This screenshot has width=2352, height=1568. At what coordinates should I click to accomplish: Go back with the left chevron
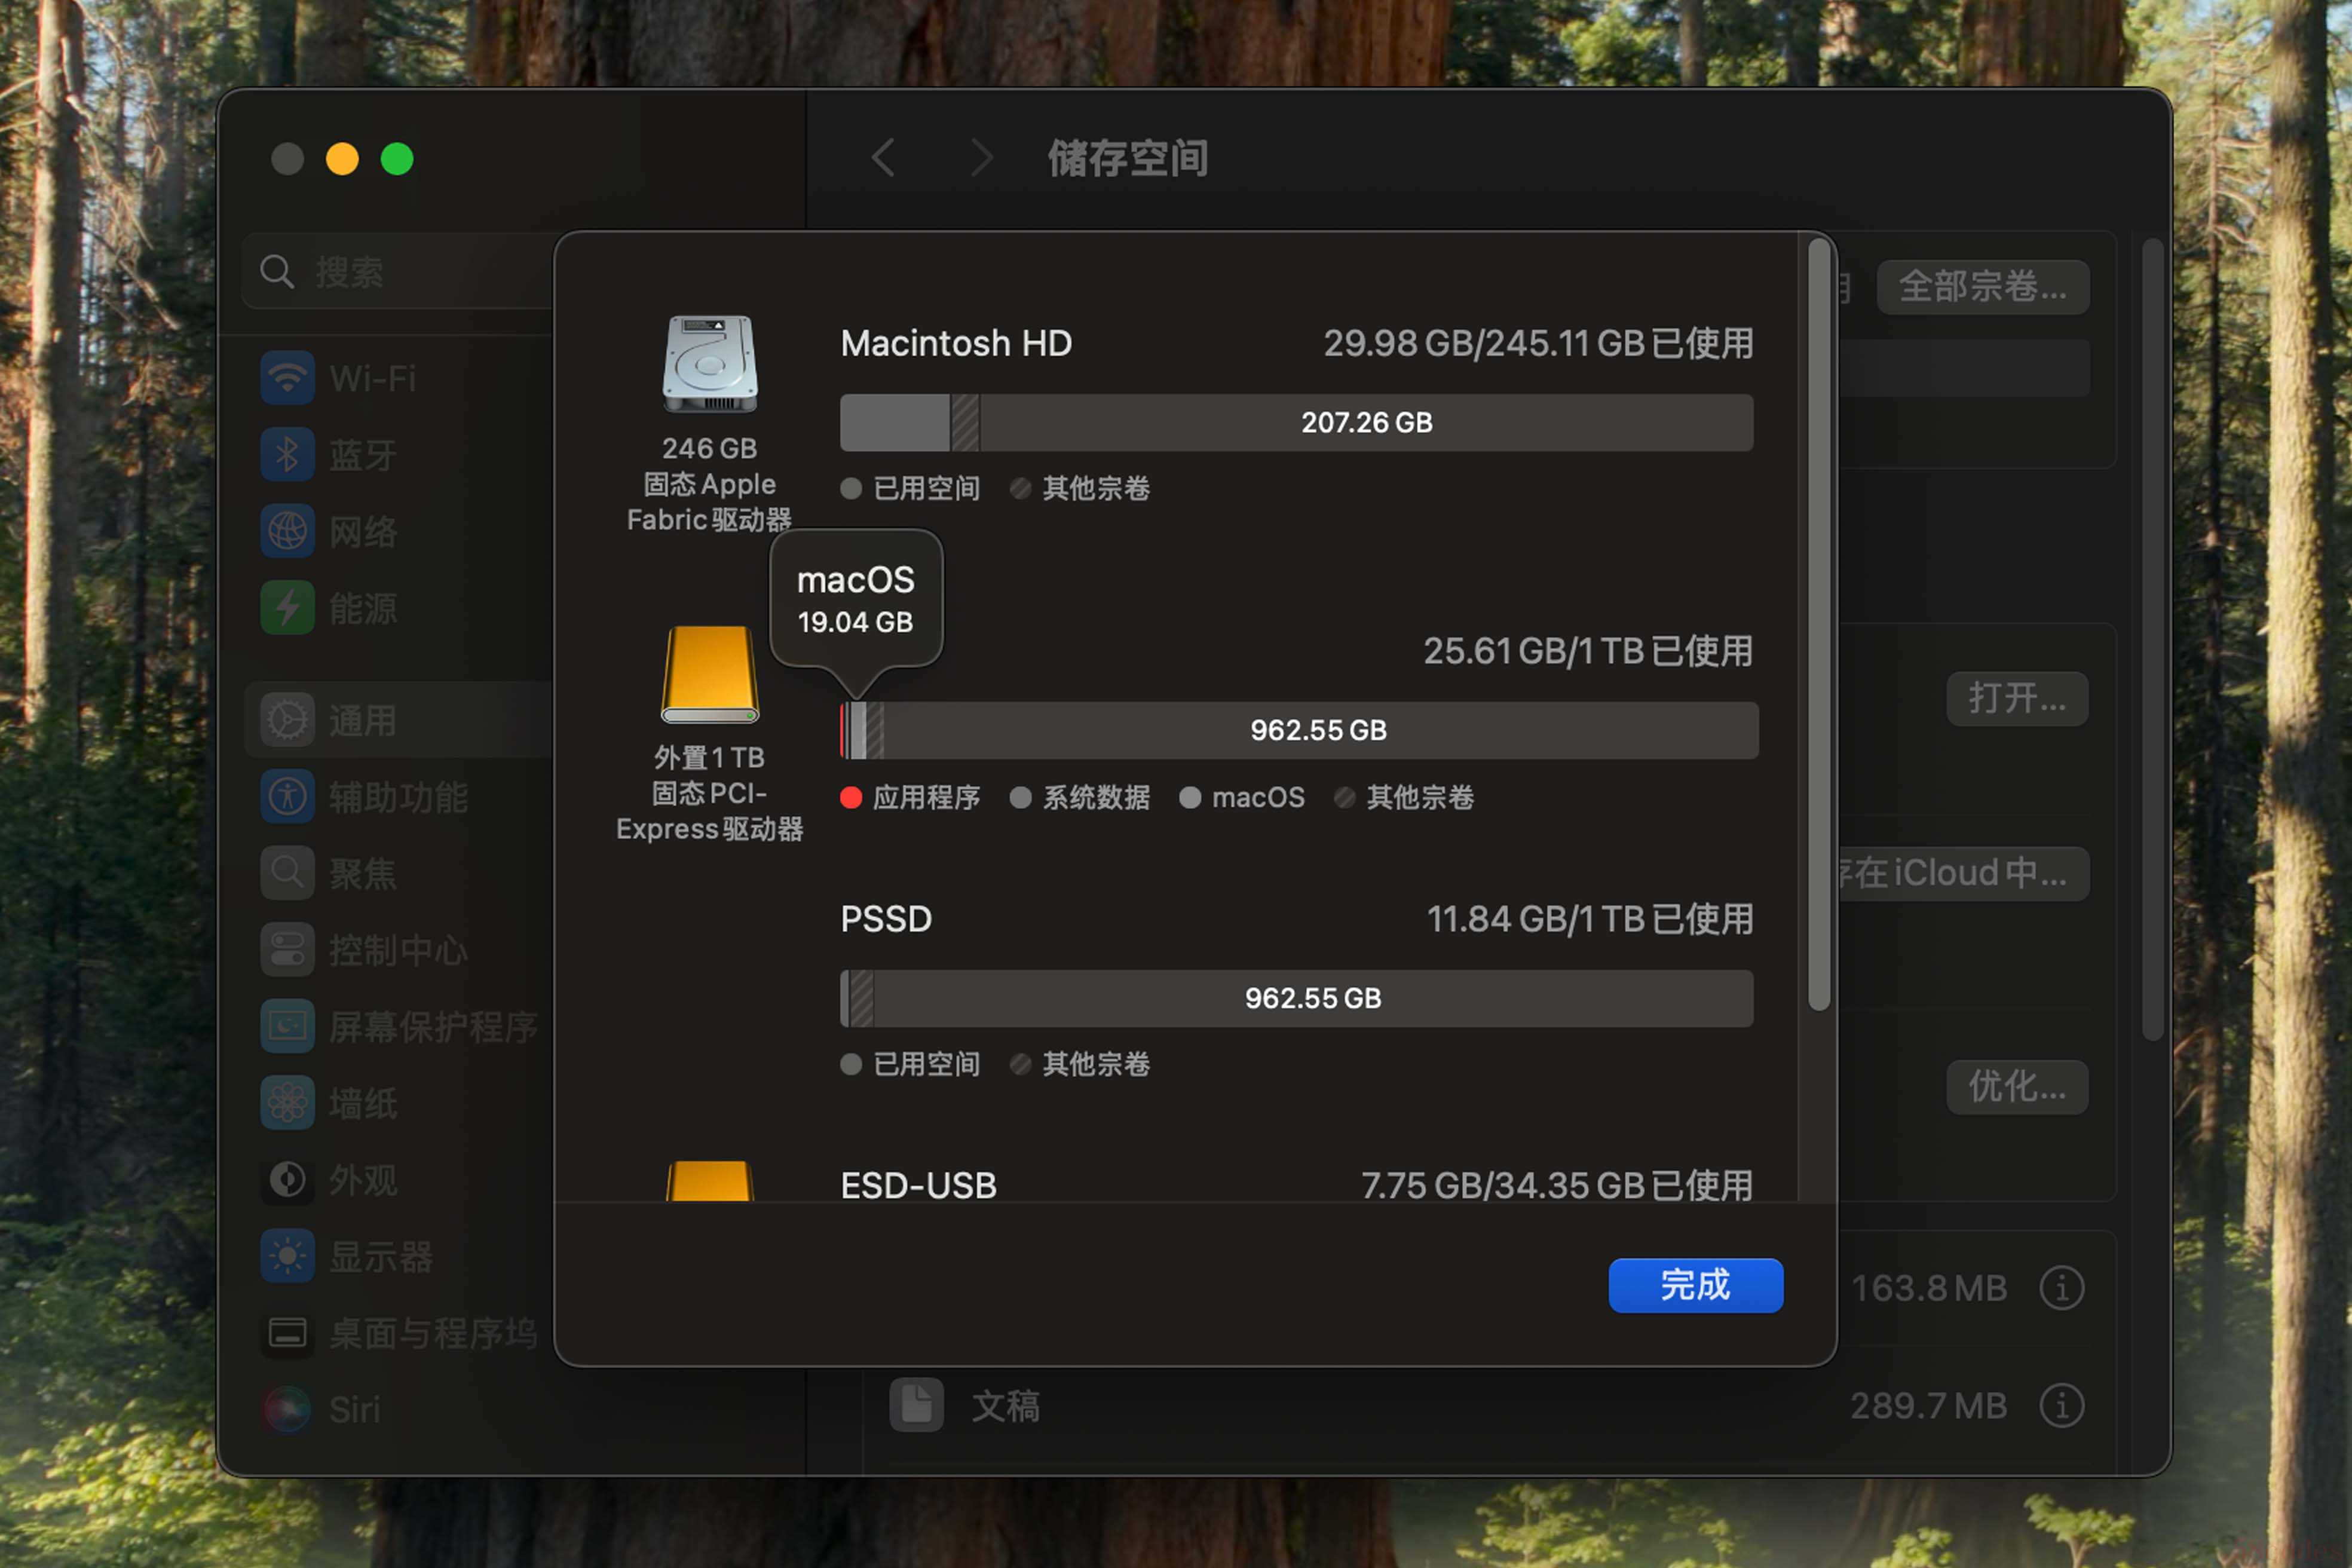(x=883, y=158)
